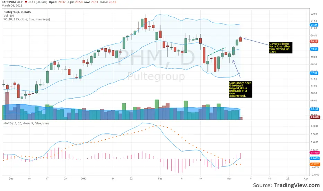
Task: Click the blue 0.0085 MACD value tag
Action: [x=315, y=158]
